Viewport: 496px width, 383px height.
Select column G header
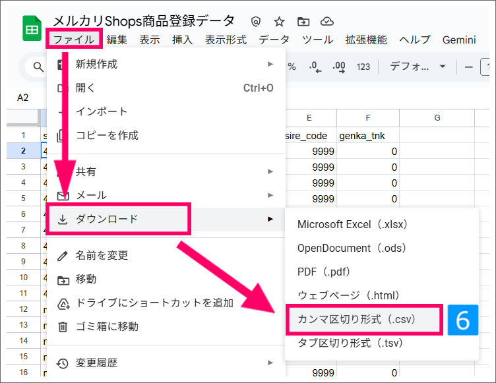pos(437,118)
